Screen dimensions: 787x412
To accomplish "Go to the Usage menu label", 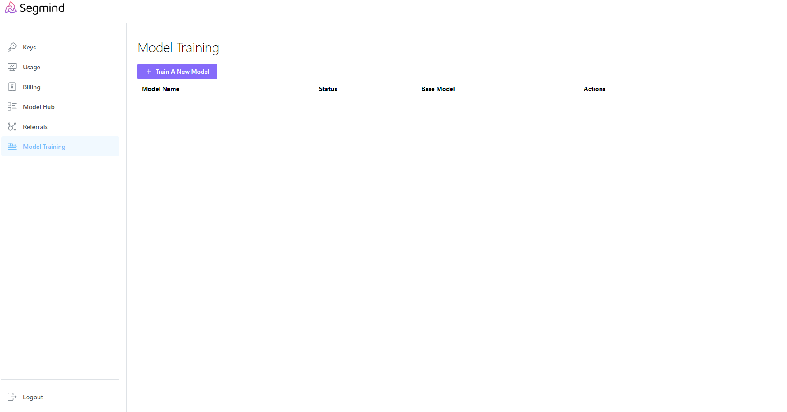I will click(31, 67).
